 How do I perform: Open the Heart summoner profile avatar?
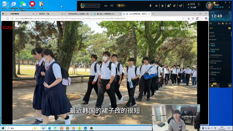pos(209,6)
